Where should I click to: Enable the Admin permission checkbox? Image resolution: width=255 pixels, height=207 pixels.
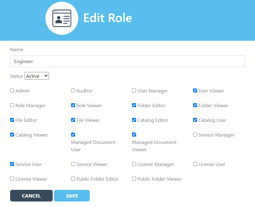pyautogui.click(x=12, y=90)
